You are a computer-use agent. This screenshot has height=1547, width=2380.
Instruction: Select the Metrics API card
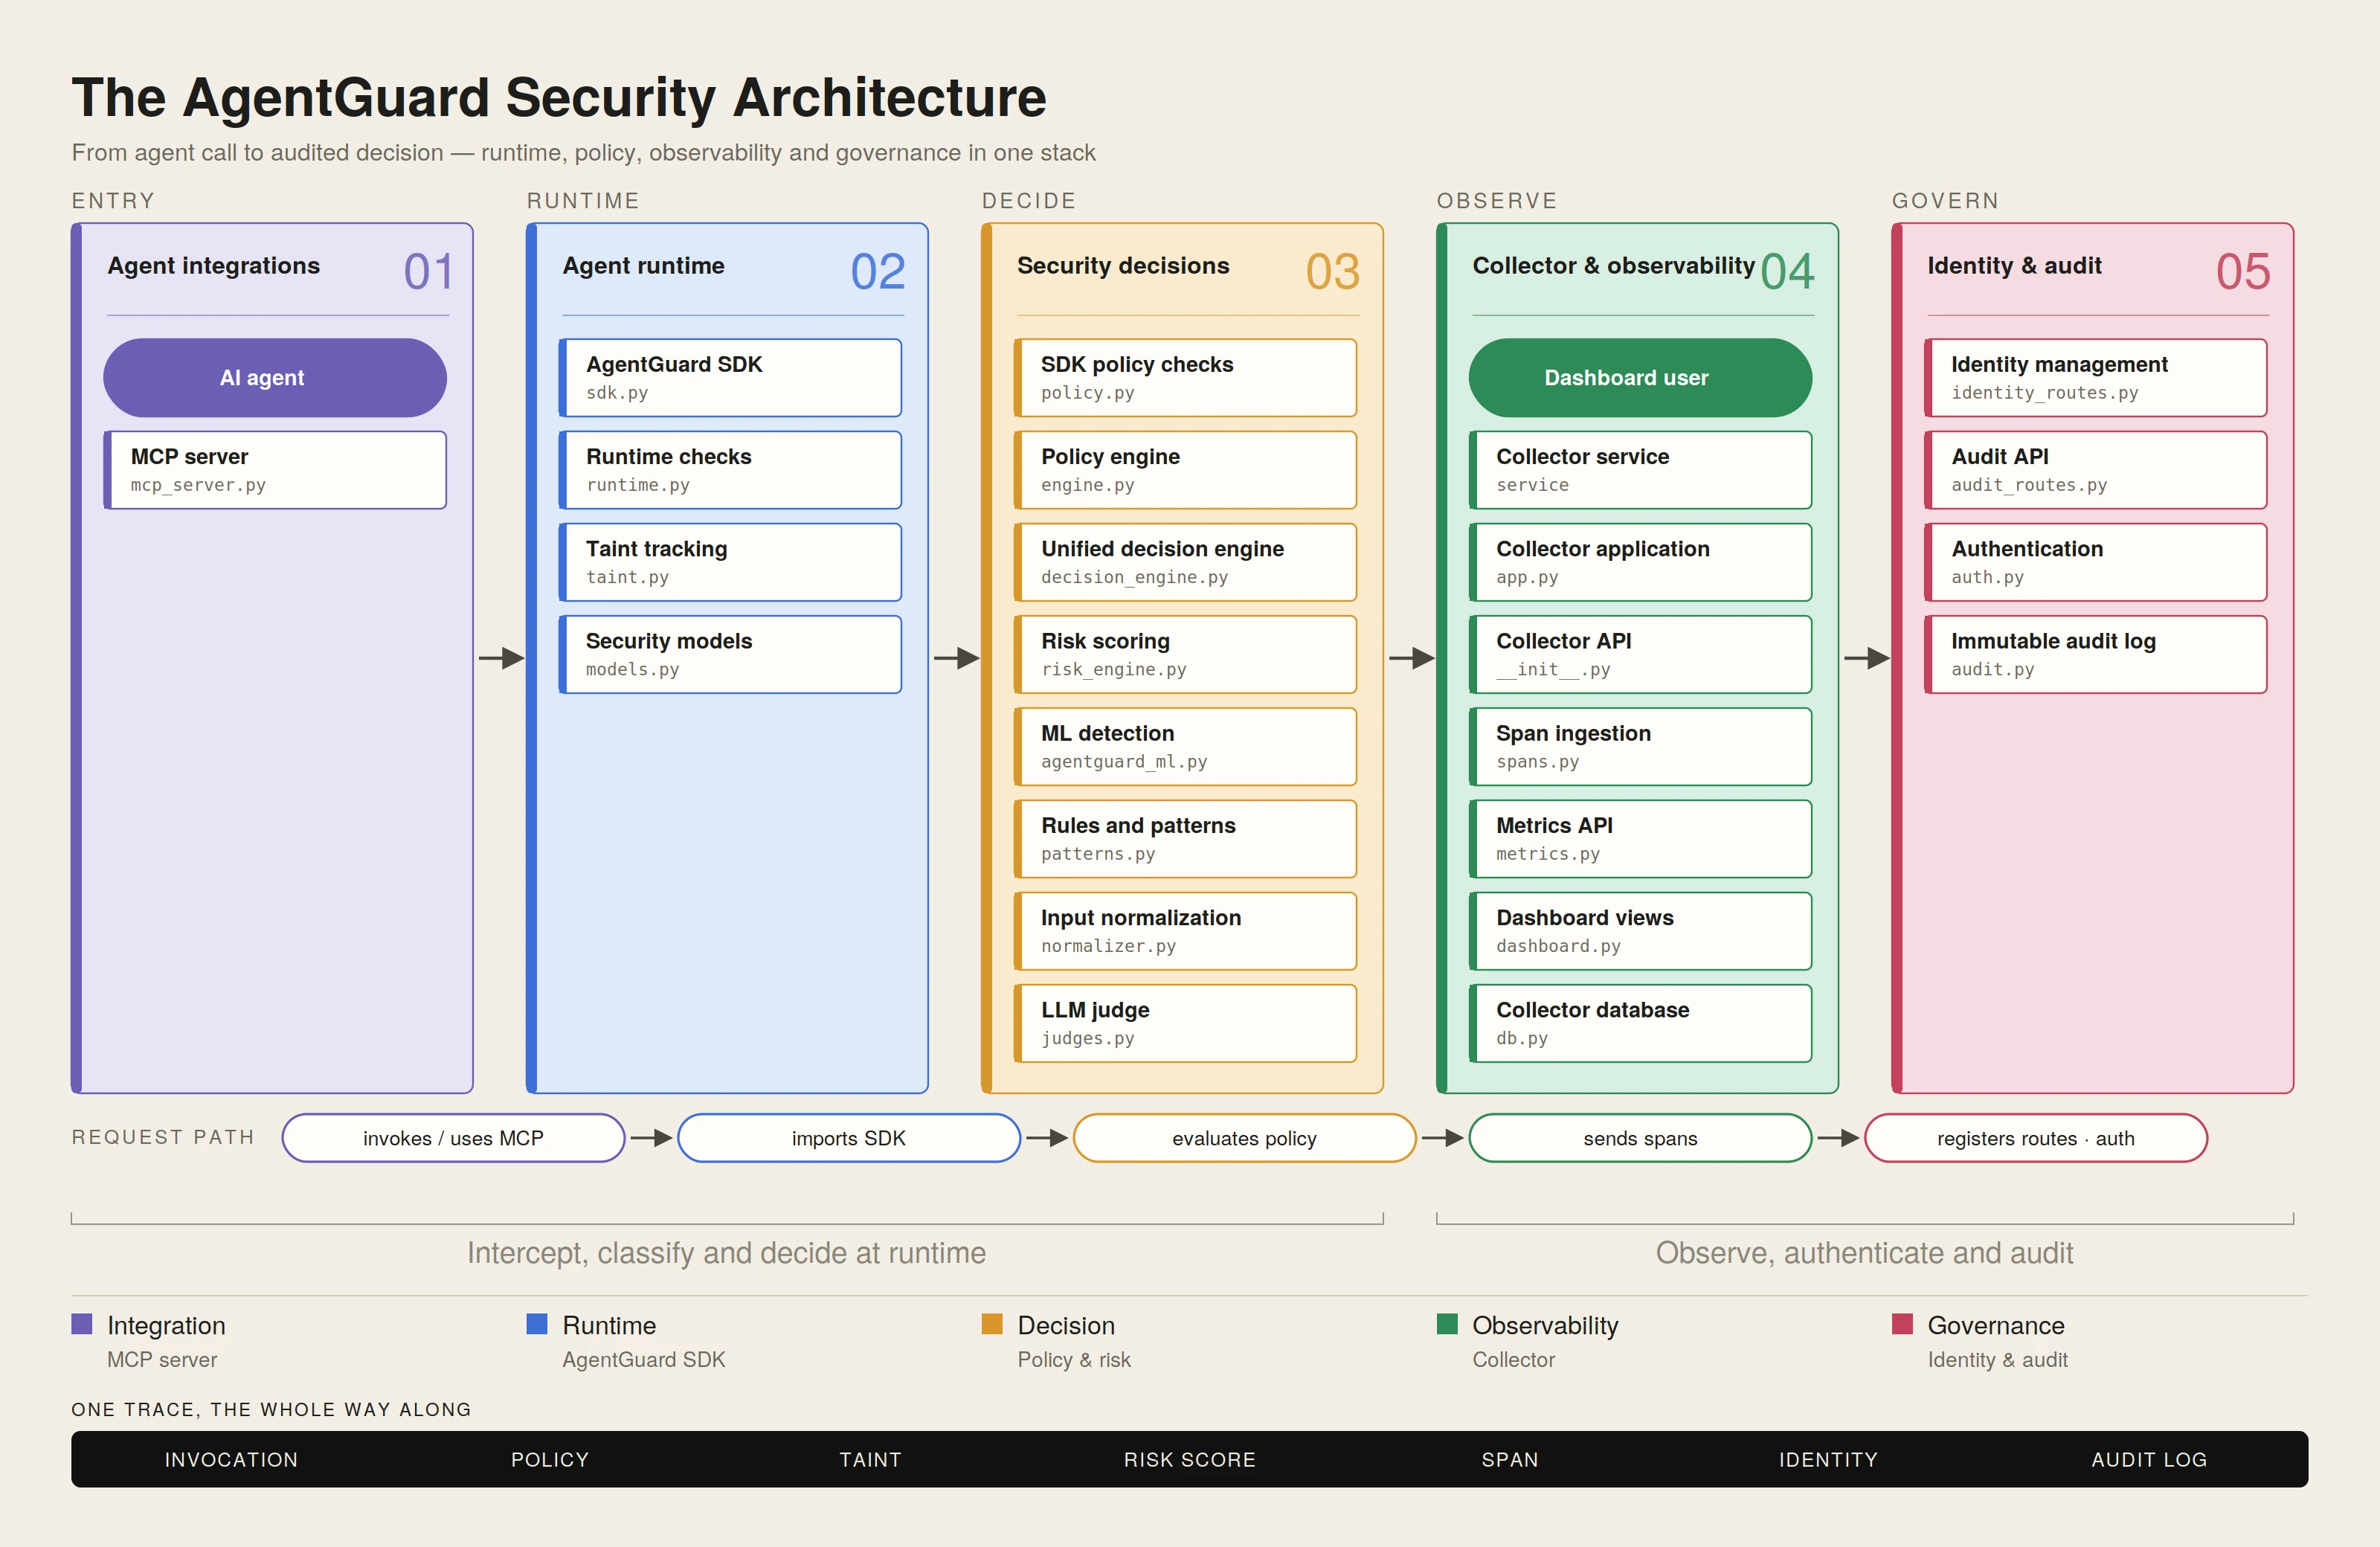pos(1640,839)
